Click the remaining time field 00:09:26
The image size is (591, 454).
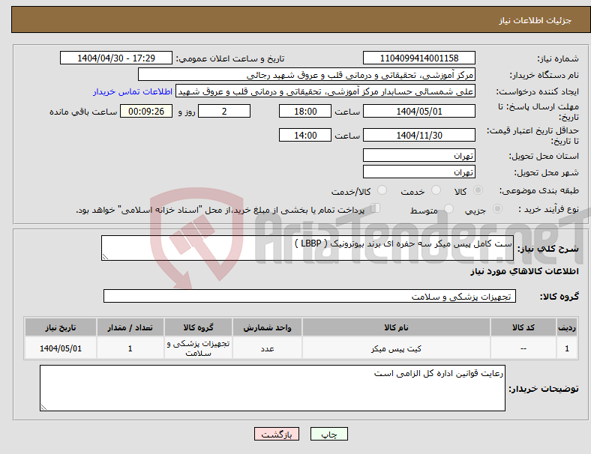click(146, 112)
